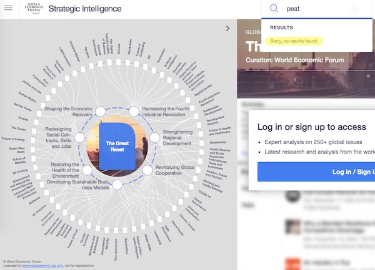
Task: Collapse the map panel with the chevron arrow
Action: [x=227, y=28]
